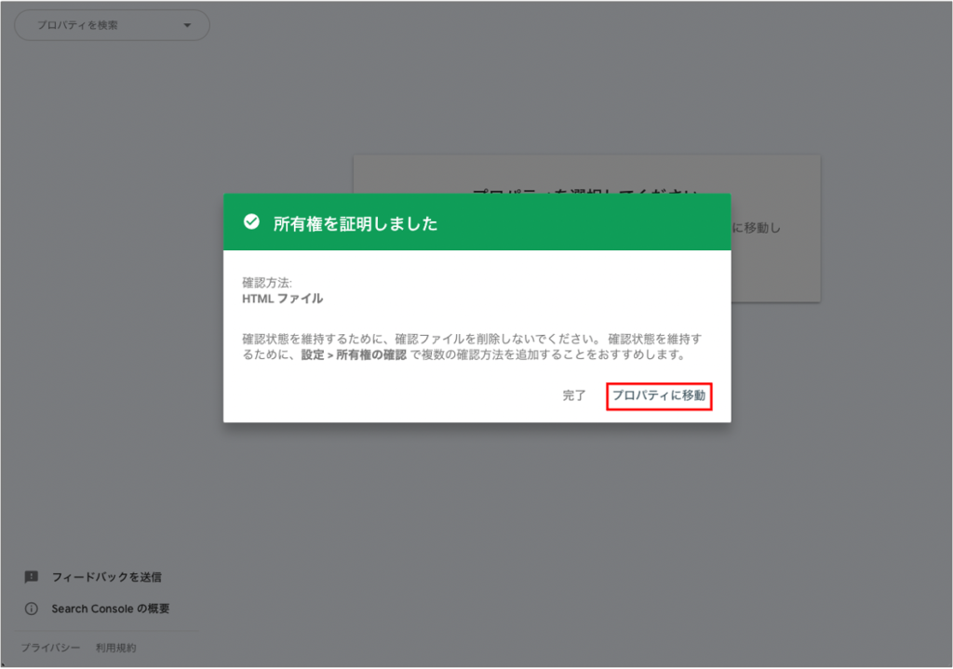Click the 確認方法: label
This screenshot has height=669, width=953.
click(267, 283)
